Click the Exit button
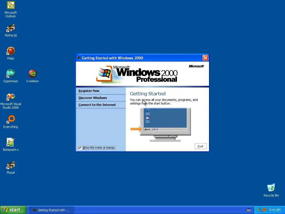The height and width of the screenshot is (214, 285). (x=201, y=146)
